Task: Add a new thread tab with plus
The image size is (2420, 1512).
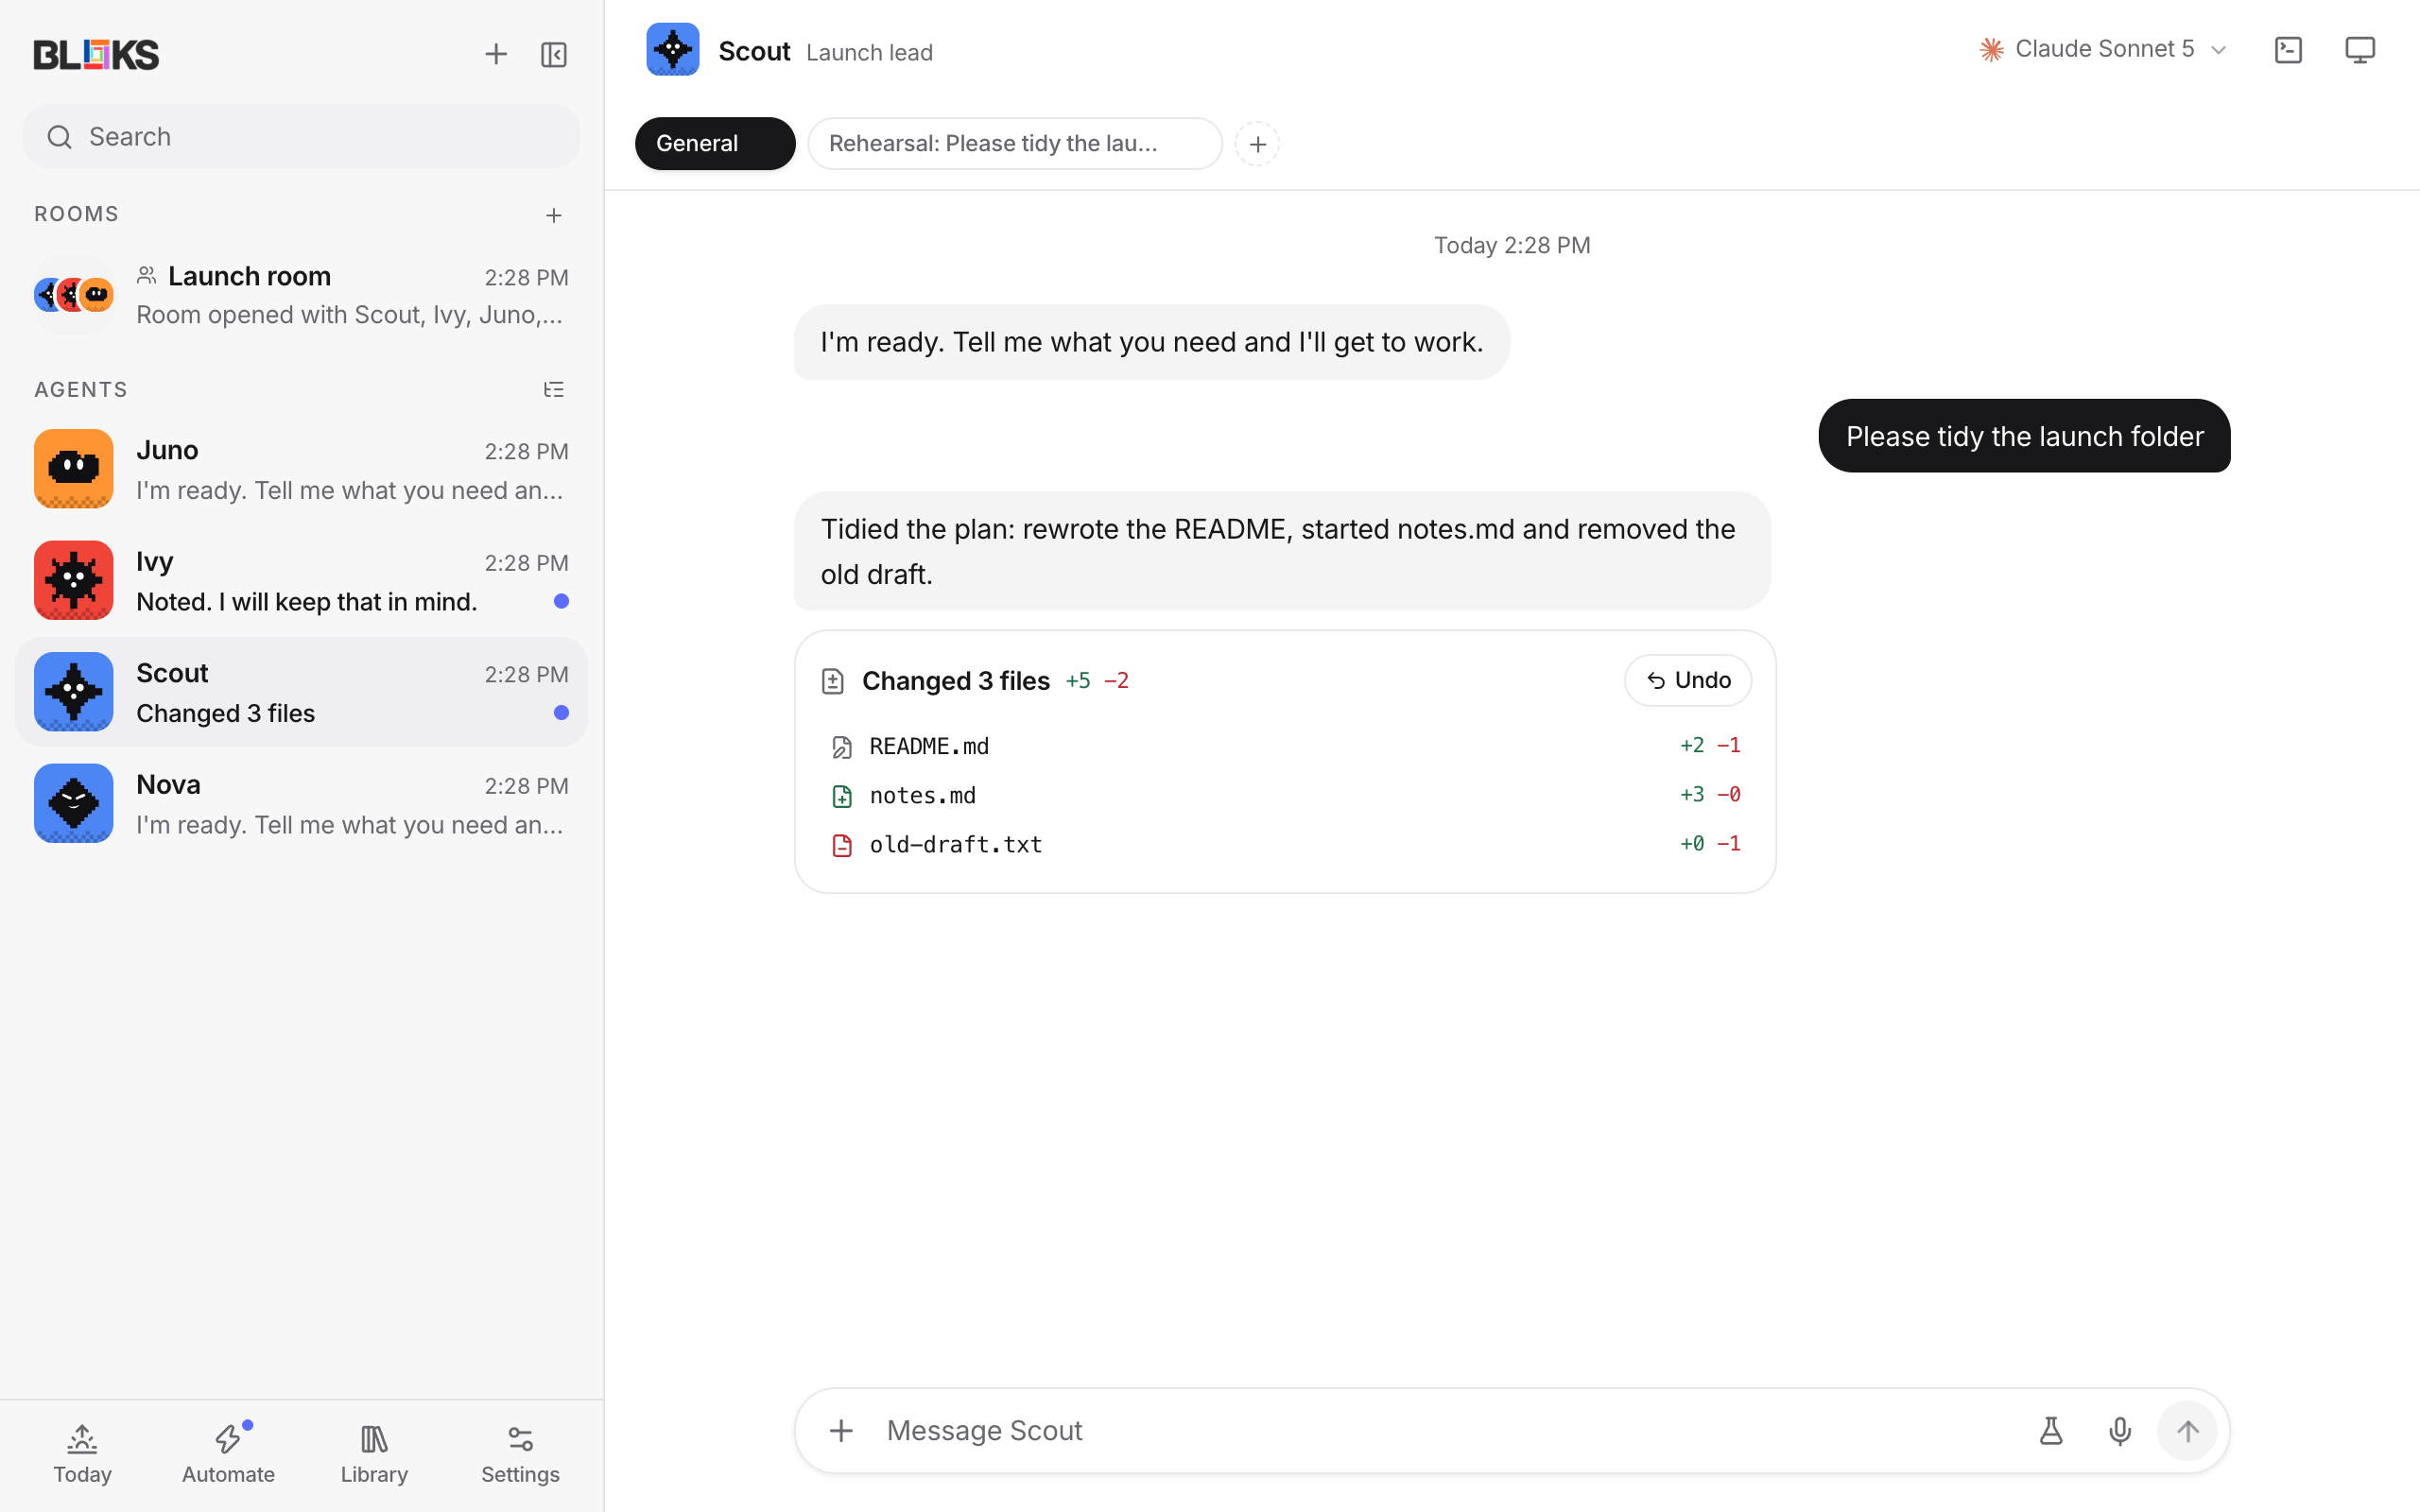Action: [x=1257, y=144]
